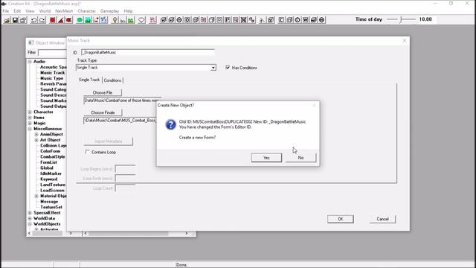Screen dimensions: 476x268
Task: Select Music Type in Object Window tree
Action: click(x=52, y=78)
